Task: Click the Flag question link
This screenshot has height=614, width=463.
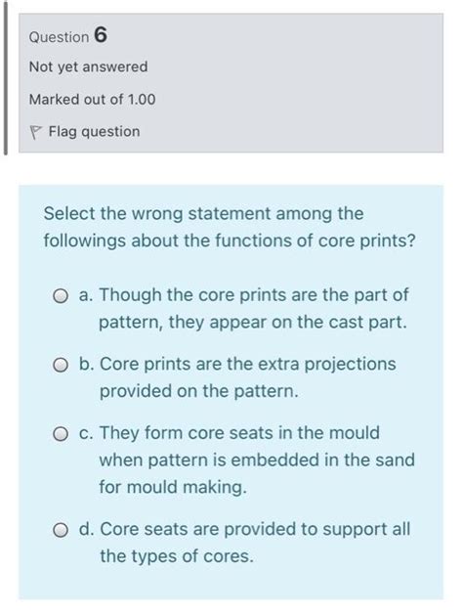Action: [94, 132]
